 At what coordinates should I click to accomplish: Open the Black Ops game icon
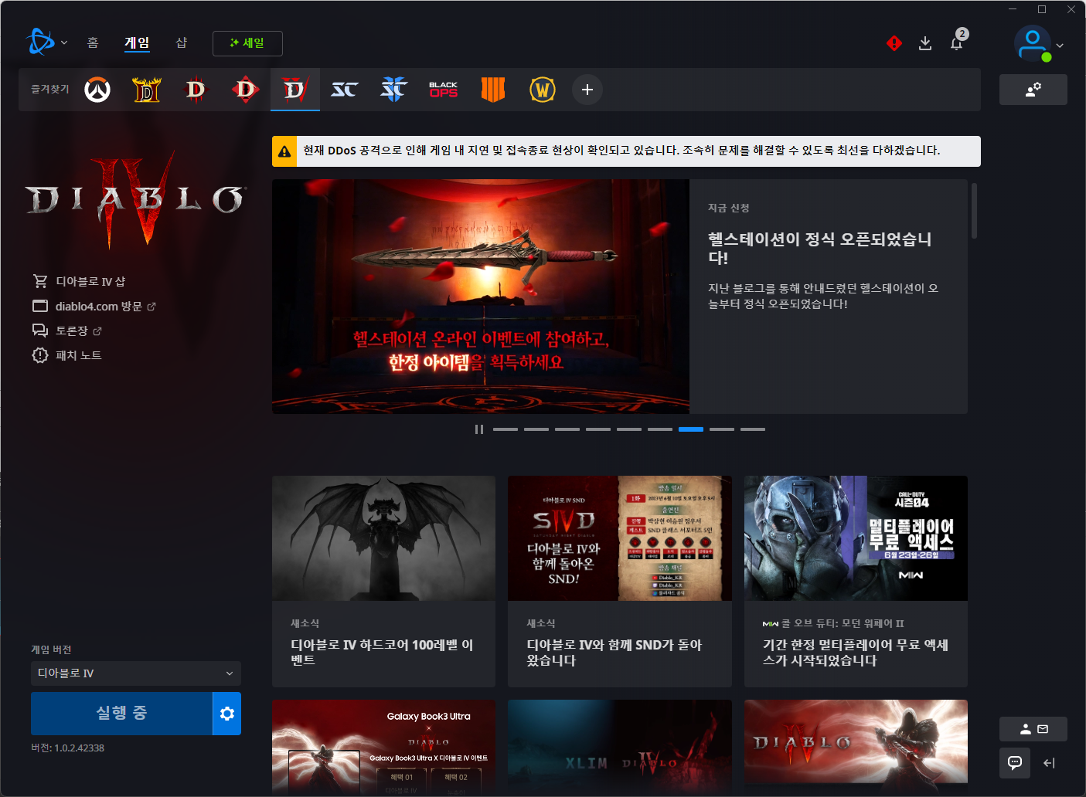(444, 90)
